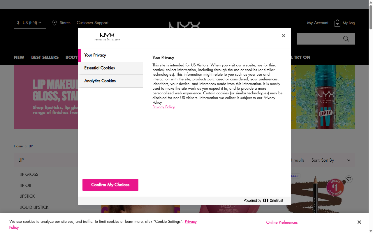Go to My Account
Screen dimensions: 373x233
(x=318, y=23)
